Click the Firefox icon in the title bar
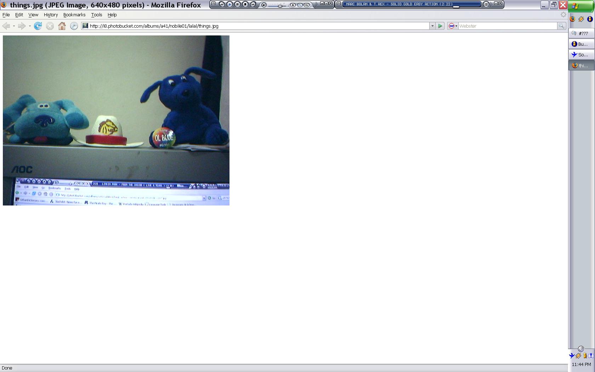The width and height of the screenshot is (595, 372). pyautogui.click(x=4, y=5)
